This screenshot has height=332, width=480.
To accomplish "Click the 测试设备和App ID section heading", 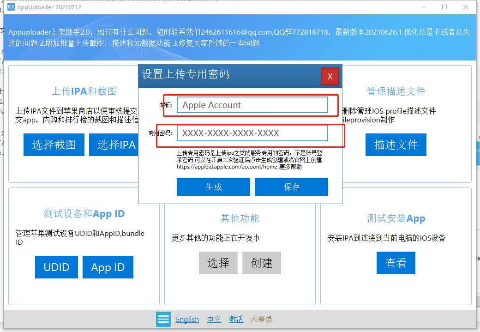I will tap(84, 214).
